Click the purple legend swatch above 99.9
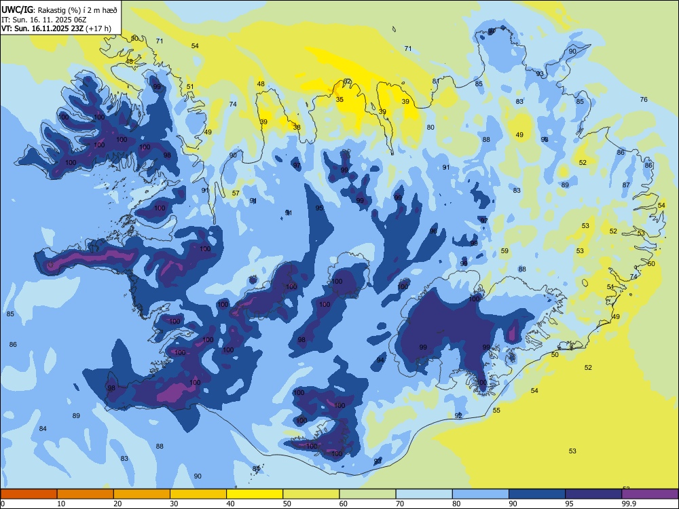Viewport: 679px width, 509px height. [650, 494]
